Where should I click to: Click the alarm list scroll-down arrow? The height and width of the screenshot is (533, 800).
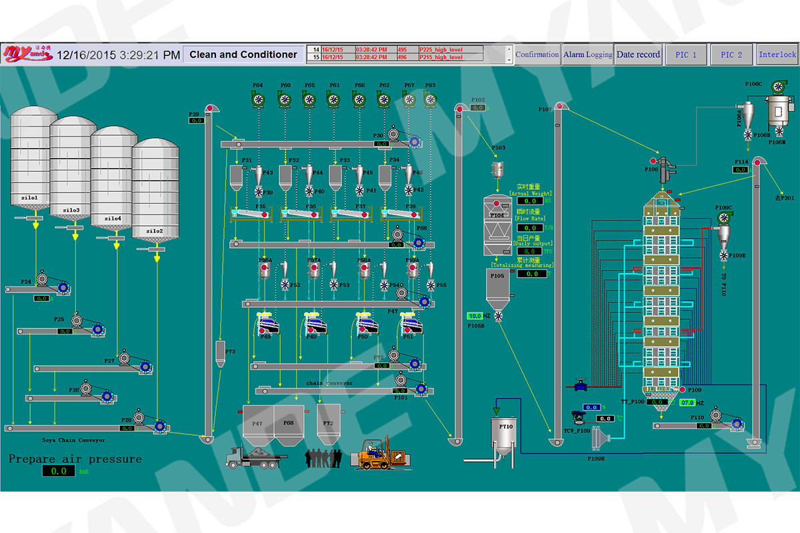[509, 61]
